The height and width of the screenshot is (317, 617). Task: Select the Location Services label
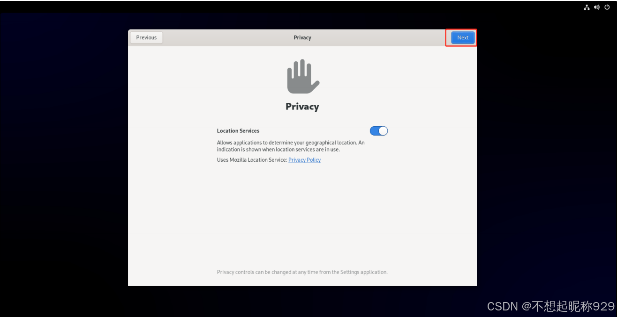[238, 131]
